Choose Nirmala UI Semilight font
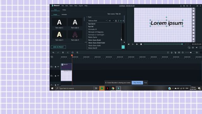 point(96,35)
